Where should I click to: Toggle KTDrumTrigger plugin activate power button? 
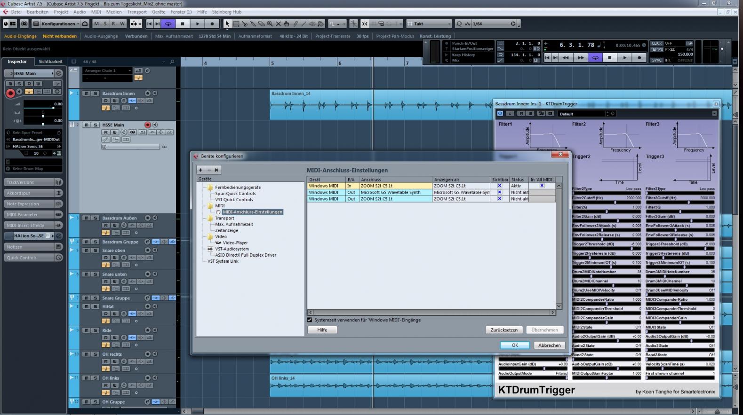500,113
